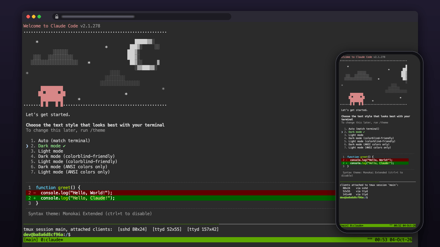Click the red close window button

[28, 17]
